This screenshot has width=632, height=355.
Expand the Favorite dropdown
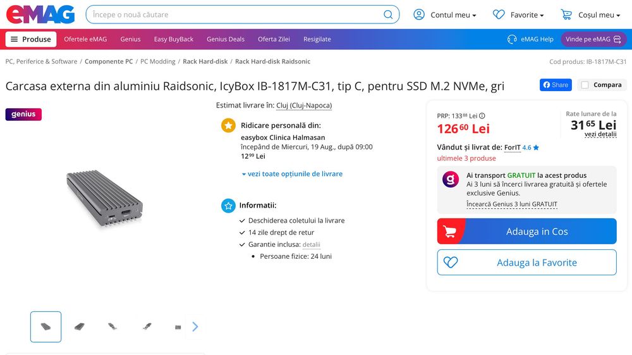pos(518,15)
